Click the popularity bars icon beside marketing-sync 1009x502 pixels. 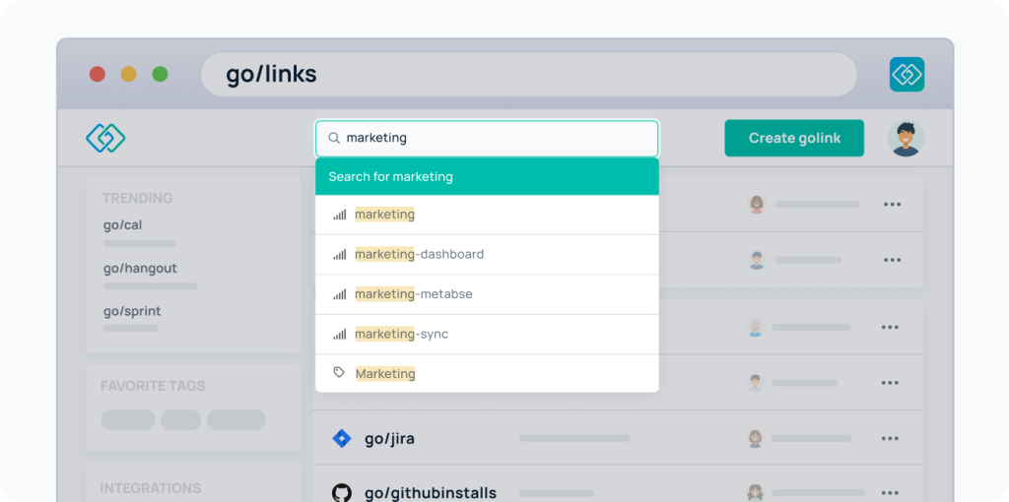tap(339, 334)
